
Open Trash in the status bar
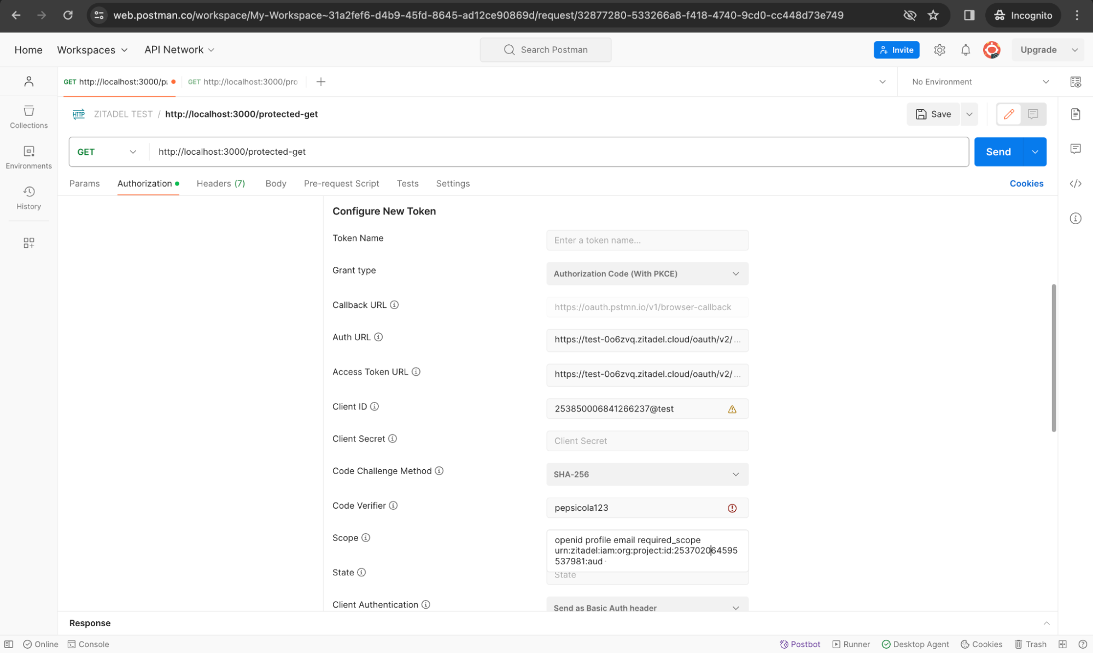1031,644
